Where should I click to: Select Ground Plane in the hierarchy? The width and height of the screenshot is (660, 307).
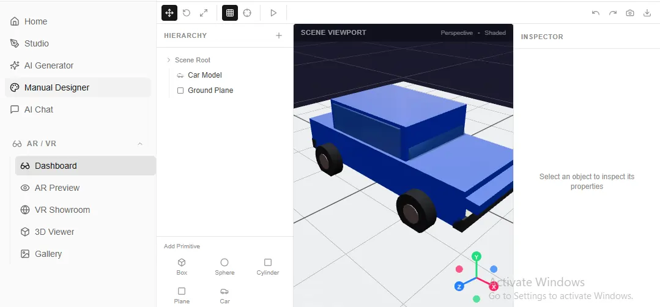pos(210,91)
